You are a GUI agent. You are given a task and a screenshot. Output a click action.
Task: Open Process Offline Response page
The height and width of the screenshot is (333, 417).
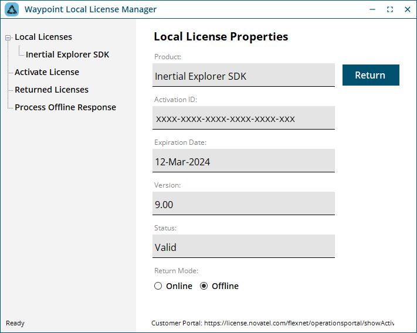pos(66,107)
